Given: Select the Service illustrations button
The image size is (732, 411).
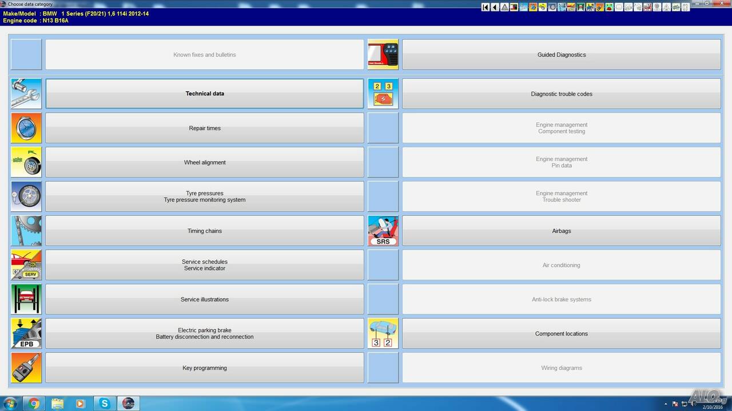Looking at the screenshot, I should pos(205,299).
